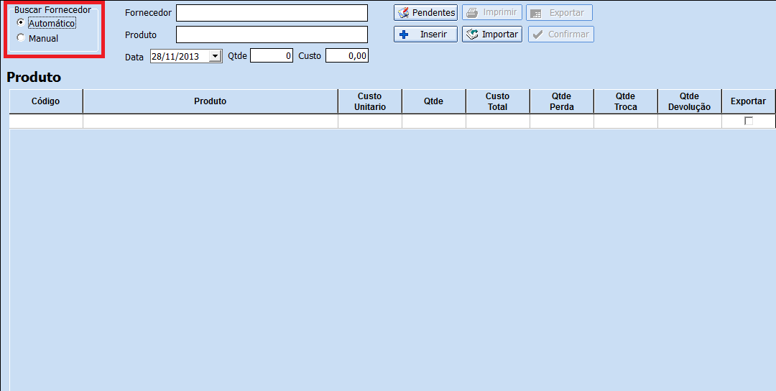Select the Automático radio option
The width and height of the screenshot is (776, 391).
21,23
